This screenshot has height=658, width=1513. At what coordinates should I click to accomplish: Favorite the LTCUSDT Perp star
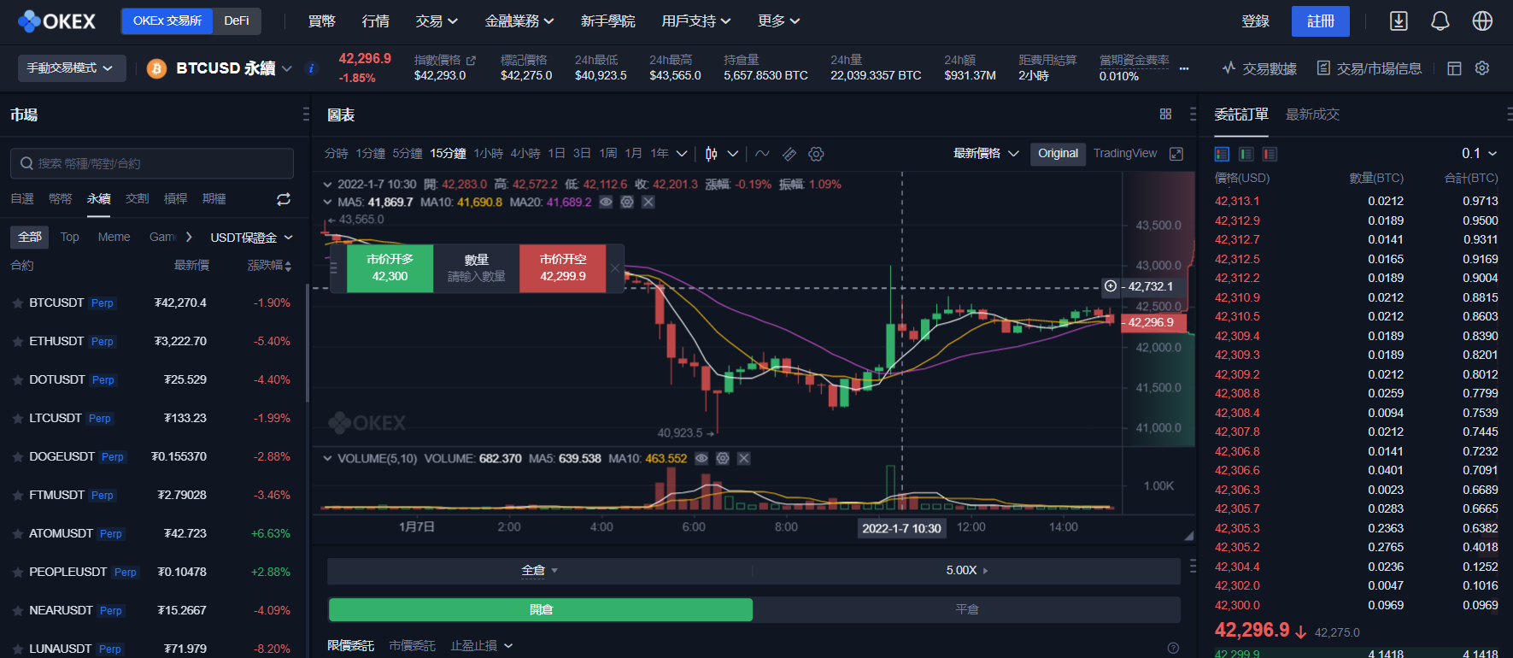click(x=17, y=419)
